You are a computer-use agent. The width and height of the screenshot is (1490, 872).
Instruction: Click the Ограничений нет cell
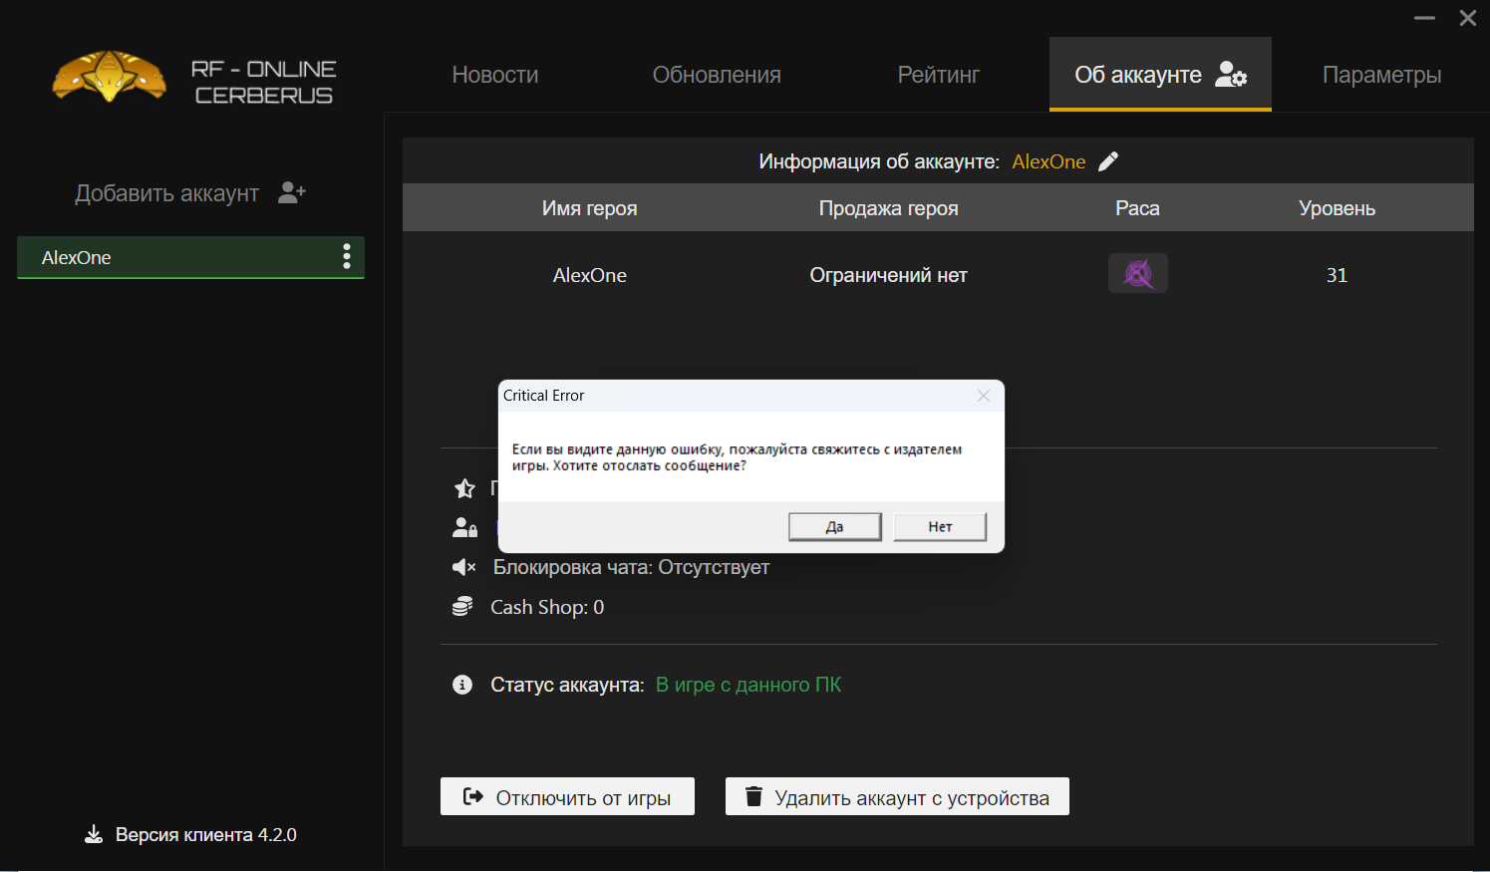(888, 275)
